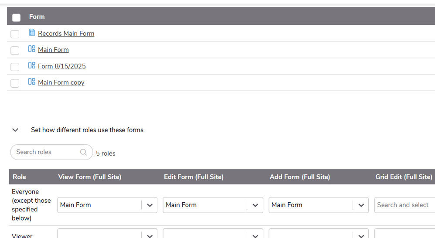Click the layout icon beside Main Form

(32, 49)
